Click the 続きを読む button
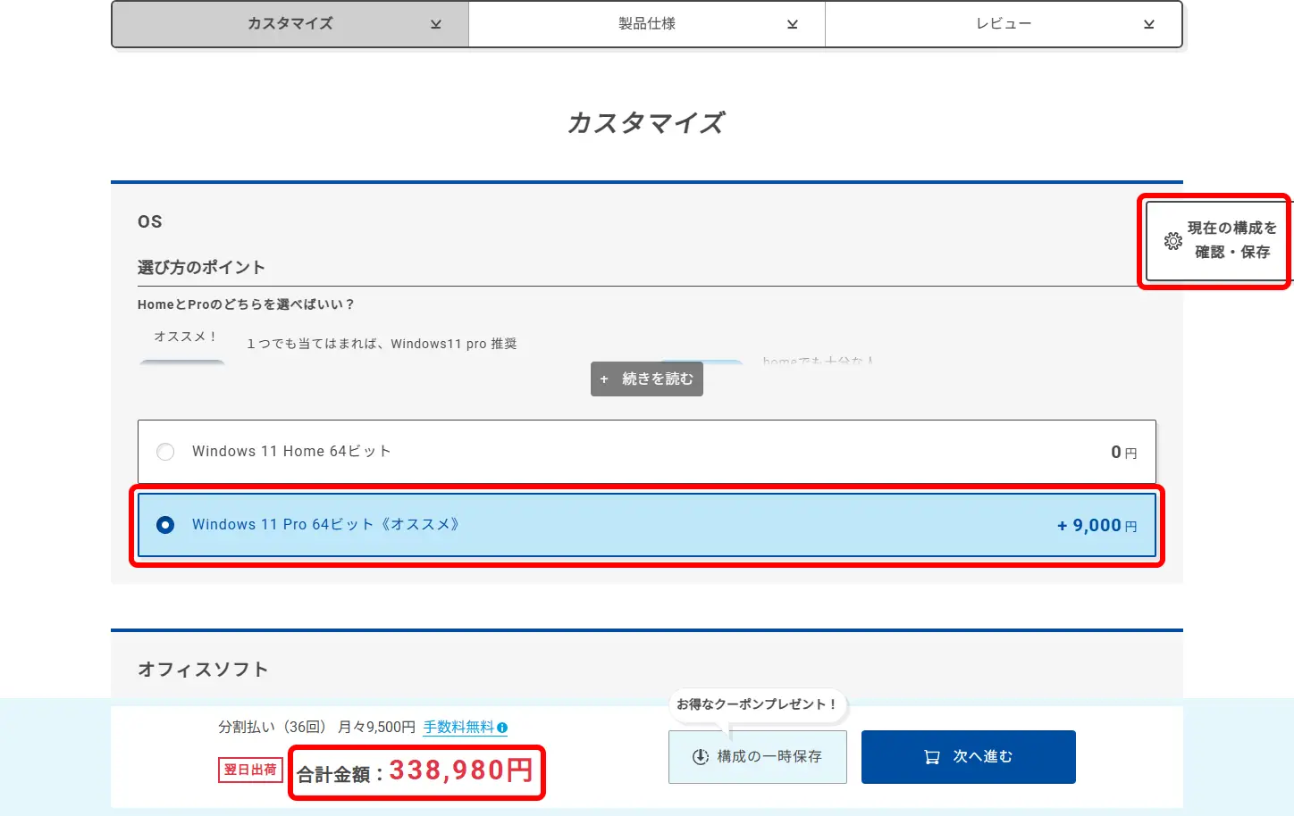Image resolution: width=1294 pixels, height=816 pixels. point(646,379)
